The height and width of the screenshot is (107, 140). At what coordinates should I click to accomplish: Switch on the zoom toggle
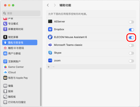point(131,61)
